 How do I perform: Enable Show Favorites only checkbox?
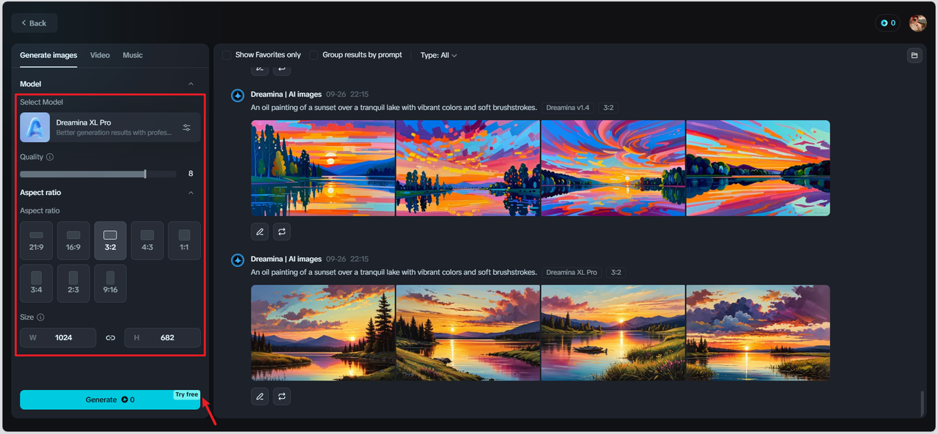[x=227, y=55]
